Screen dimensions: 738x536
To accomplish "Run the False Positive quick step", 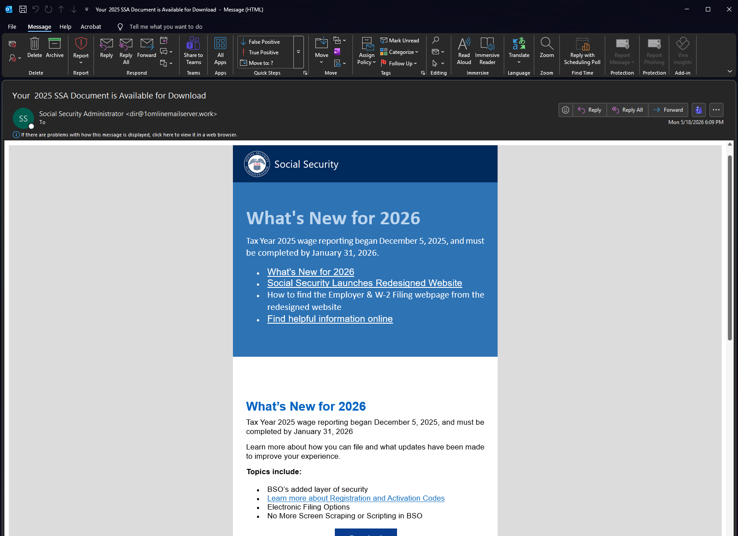I will tap(265, 42).
